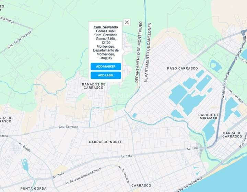The image size is (247, 192).
Task: Close the address popup with X
Action: point(127,22)
